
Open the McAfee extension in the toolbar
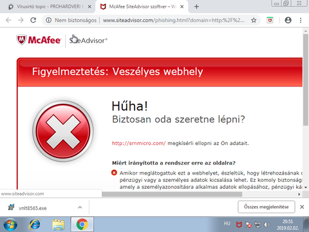270,20
